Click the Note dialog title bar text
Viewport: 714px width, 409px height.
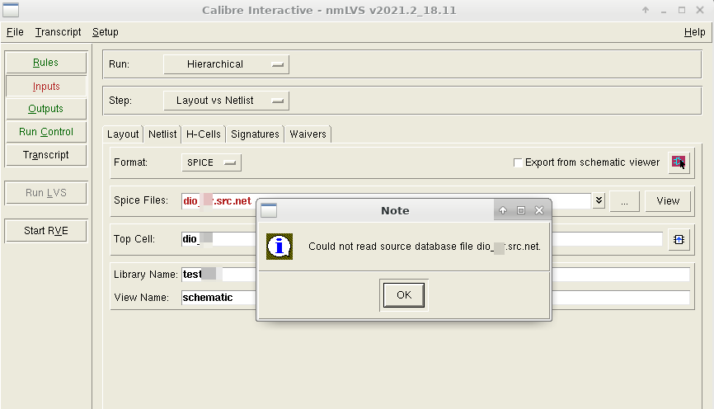(x=395, y=210)
